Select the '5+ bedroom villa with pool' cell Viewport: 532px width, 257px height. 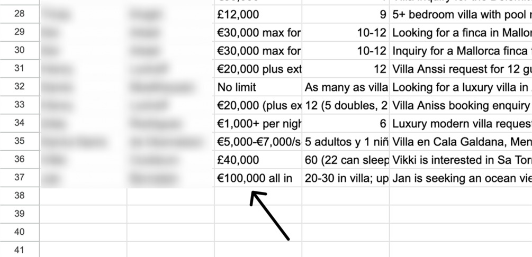click(x=461, y=14)
